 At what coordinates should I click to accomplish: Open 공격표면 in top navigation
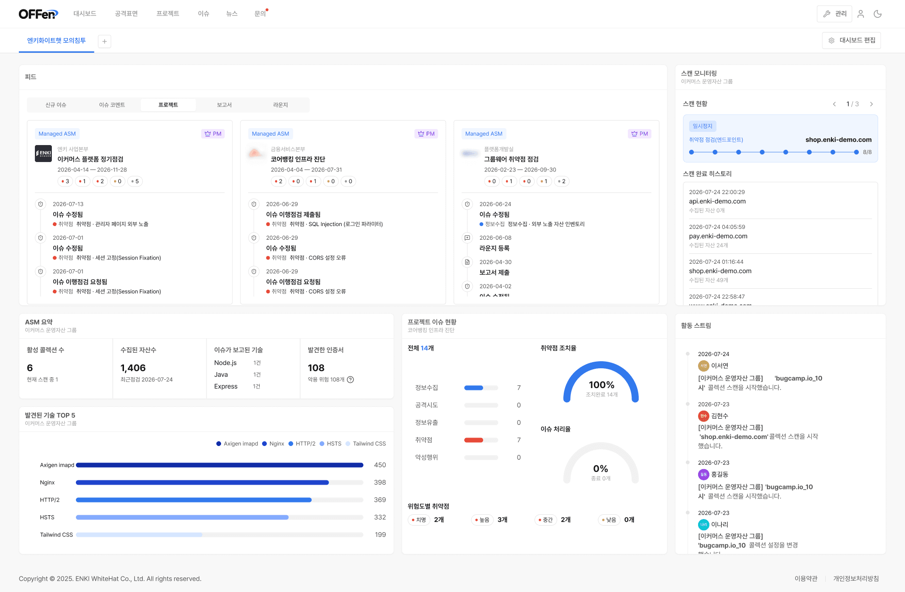pyautogui.click(x=126, y=14)
